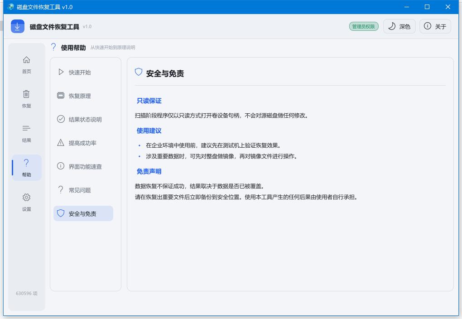Select the highlighted 安全与免责 topic

[83, 213]
